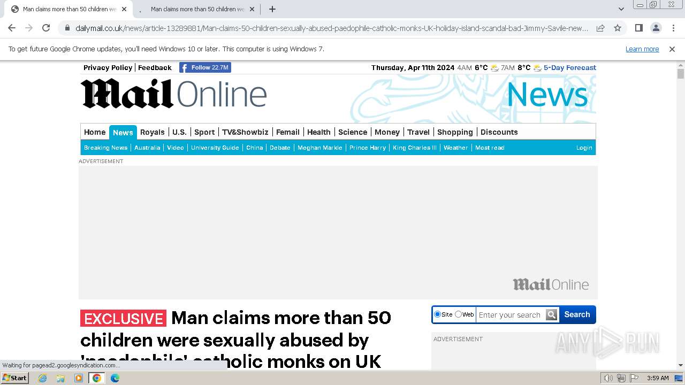Open the Sport section

tap(204, 132)
